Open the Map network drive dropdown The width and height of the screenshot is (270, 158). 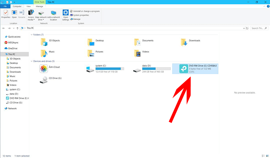(41, 15)
